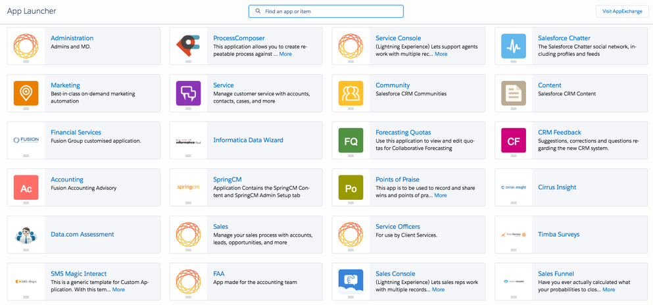Open the Sales Funnel link
Image resolution: width=653 pixels, height=305 pixels.
556,274
